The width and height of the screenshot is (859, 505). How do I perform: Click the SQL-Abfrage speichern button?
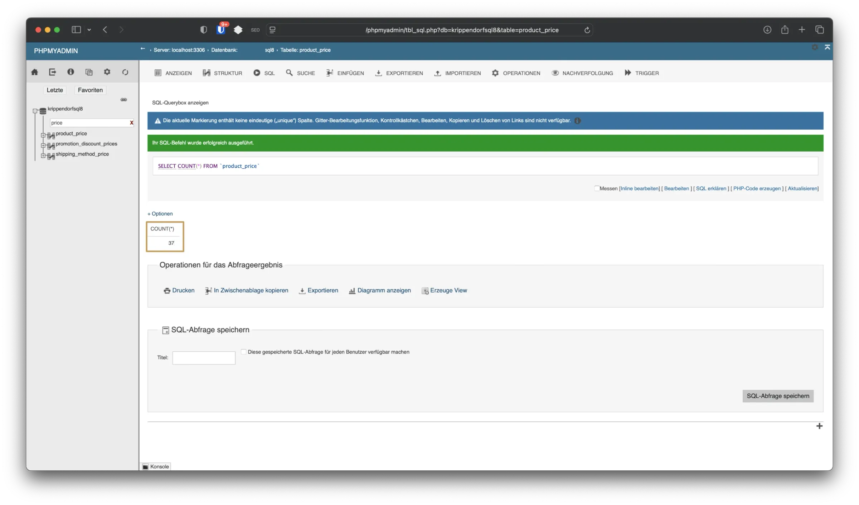(x=778, y=396)
